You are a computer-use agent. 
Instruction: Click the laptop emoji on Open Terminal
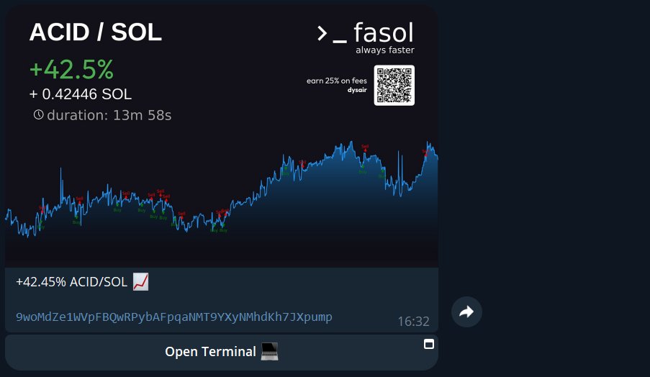point(269,352)
